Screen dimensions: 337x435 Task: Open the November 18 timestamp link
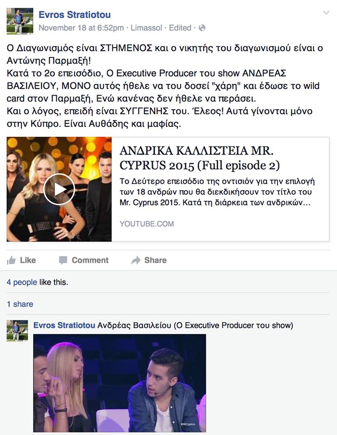[x=81, y=28]
